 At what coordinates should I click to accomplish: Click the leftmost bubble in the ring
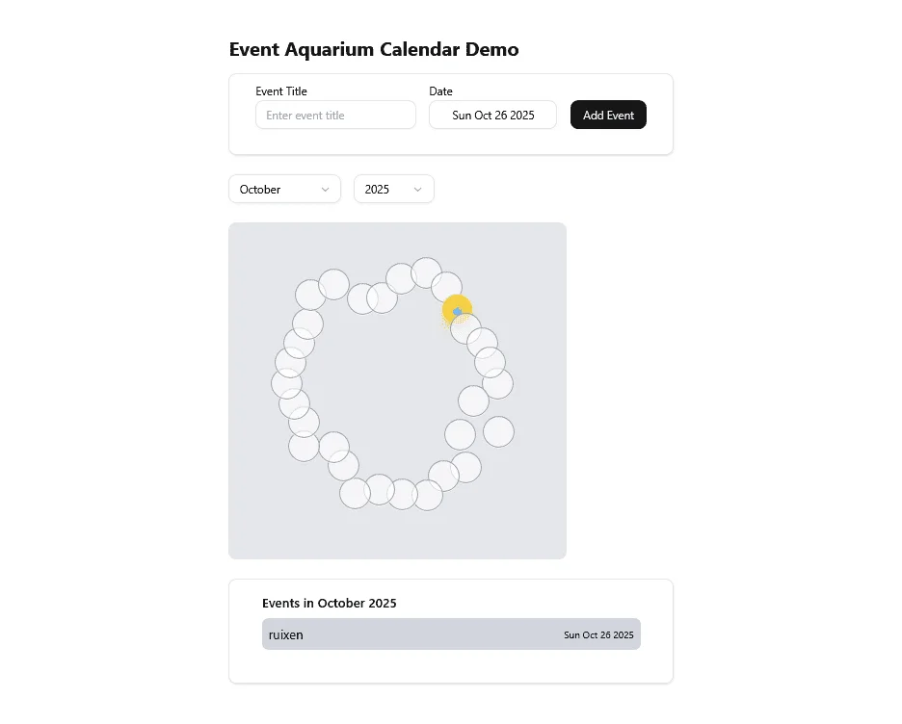pos(287,383)
